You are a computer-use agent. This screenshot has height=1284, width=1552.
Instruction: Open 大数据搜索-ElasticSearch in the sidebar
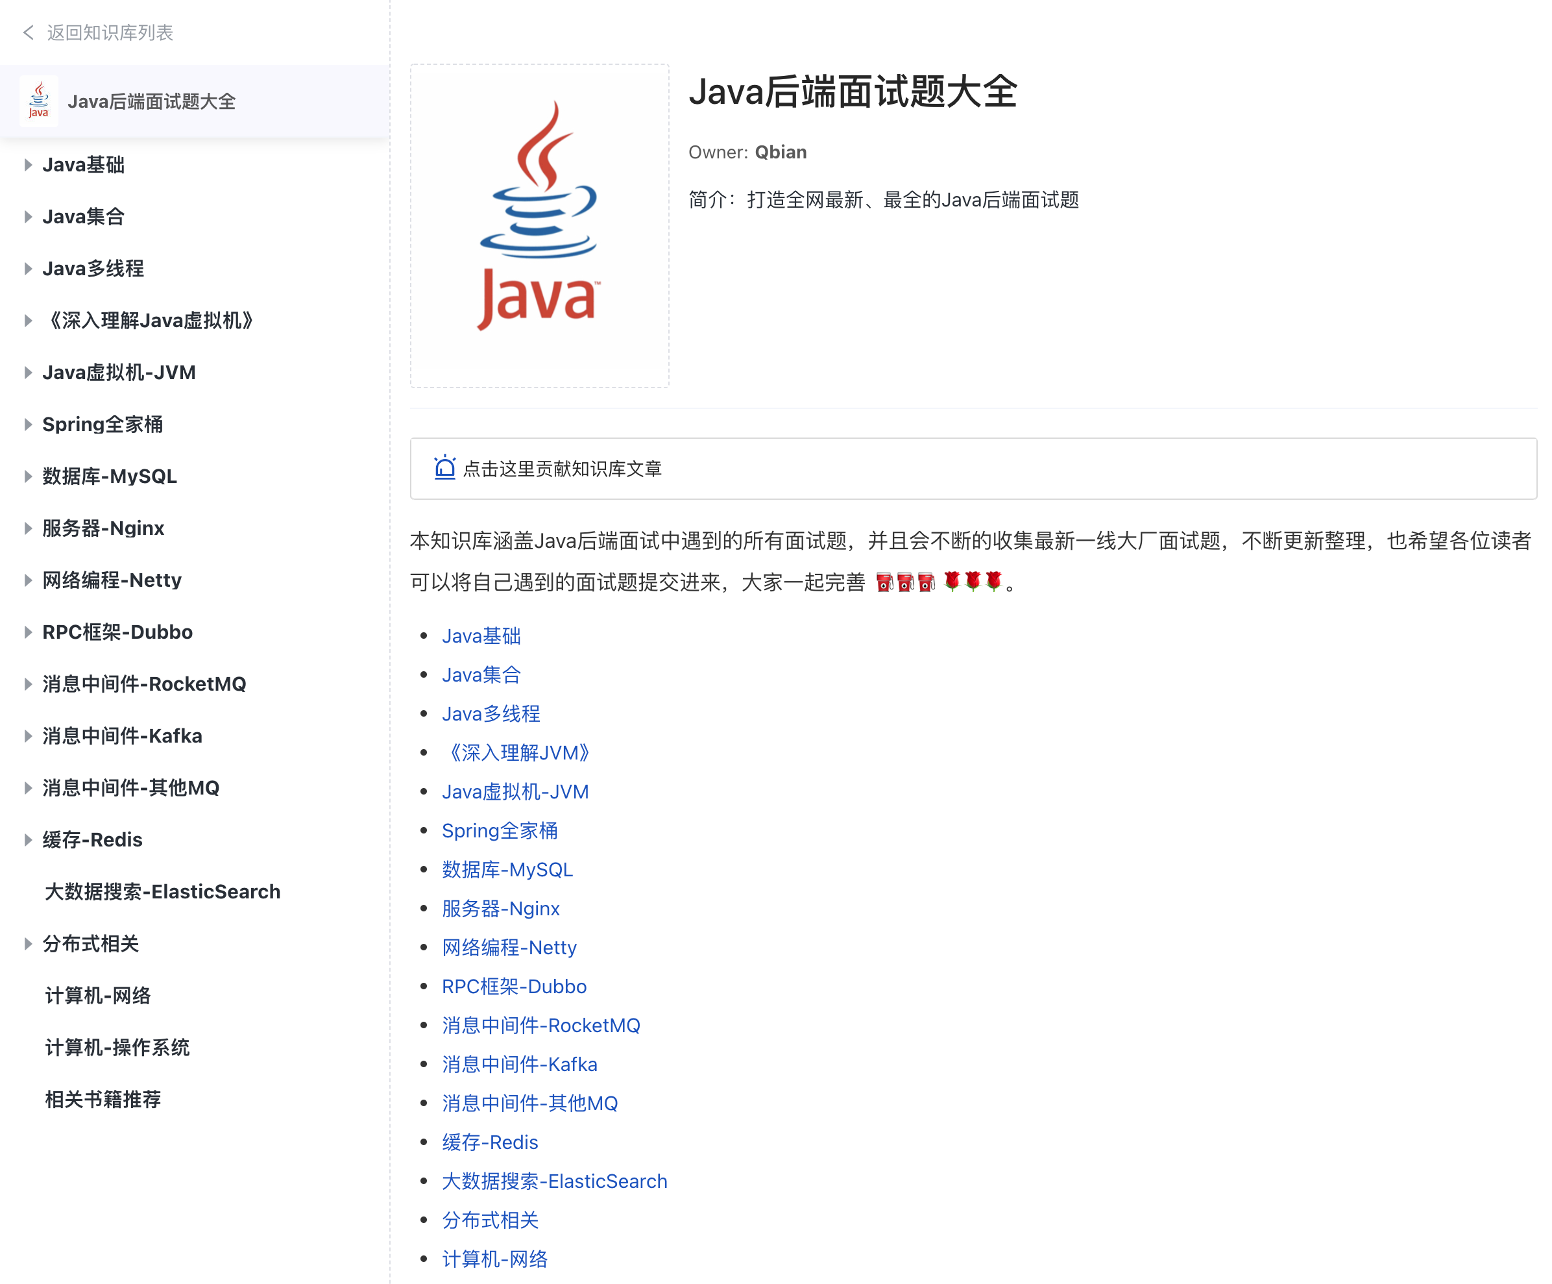[163, 891]
